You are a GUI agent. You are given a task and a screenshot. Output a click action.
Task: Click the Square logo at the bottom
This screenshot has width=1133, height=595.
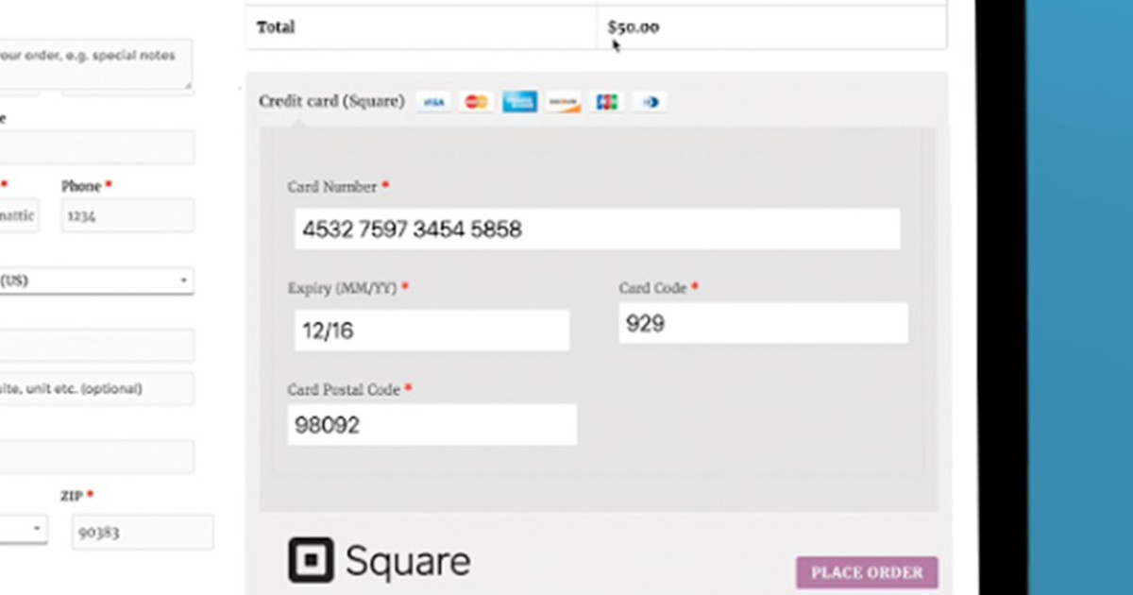click(378, 560)
